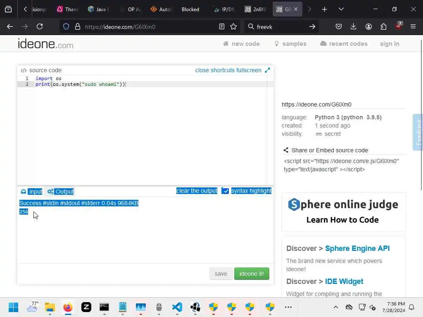Open File Explorer from the taskbar
This screenshot has height=317, width=423.
[x=50, y=307]
